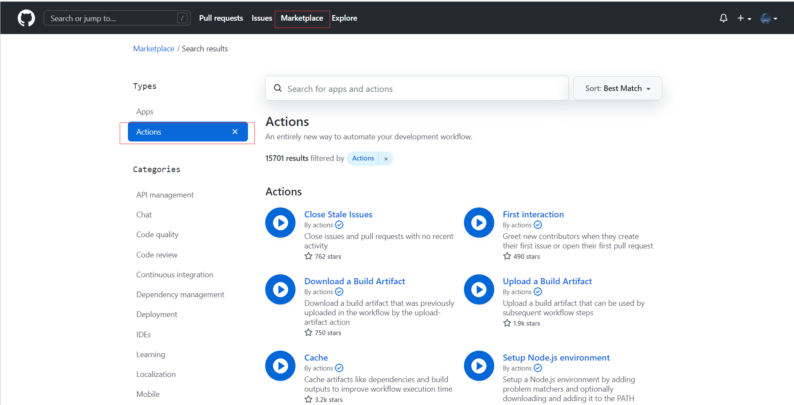Screen dimensions: 794x405
Task: Click the Upload a Build Artifact play icon
Action: (x=479, y=289)
